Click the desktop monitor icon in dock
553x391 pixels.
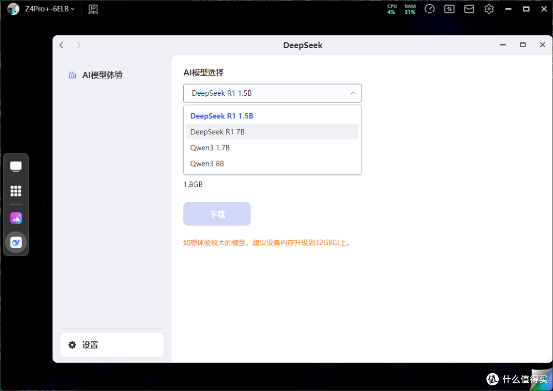click(x=16, y=166)
